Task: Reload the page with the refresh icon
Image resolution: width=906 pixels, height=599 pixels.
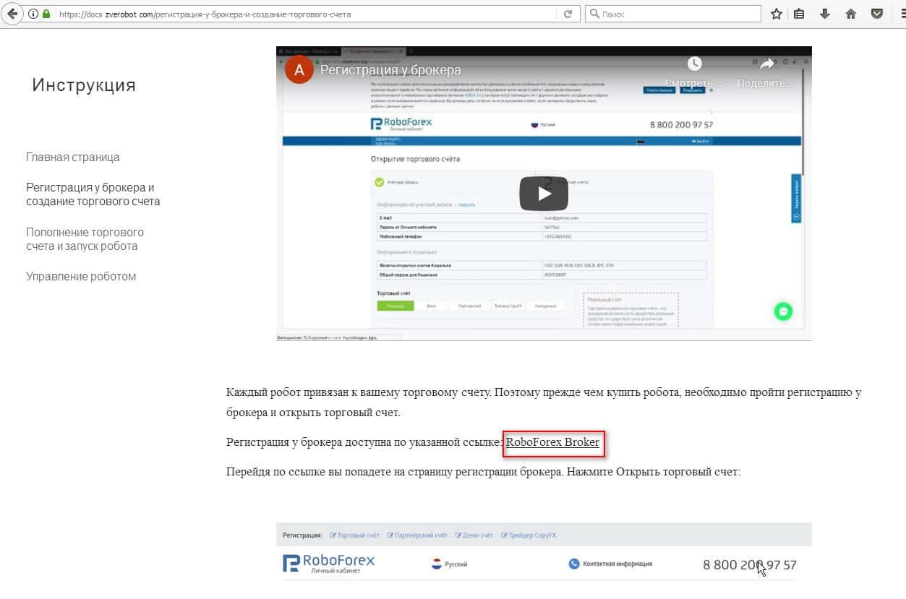Action: pos(568,14)
